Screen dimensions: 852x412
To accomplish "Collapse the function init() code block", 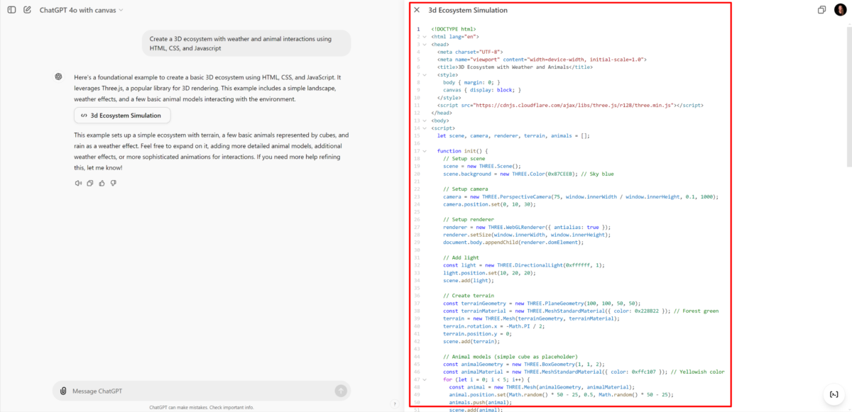I will click(425, 151).
